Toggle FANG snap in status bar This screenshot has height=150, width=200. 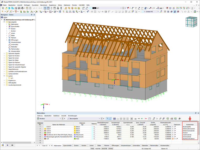click(92, 149)
